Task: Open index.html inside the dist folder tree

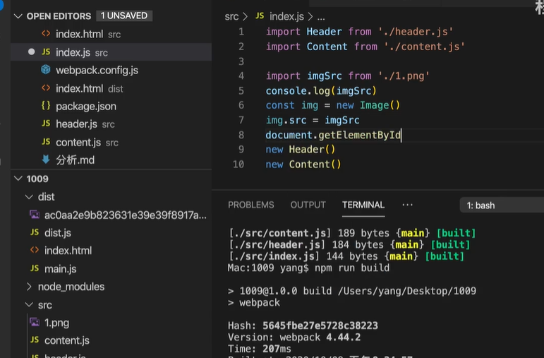Action: pos(68,251)
